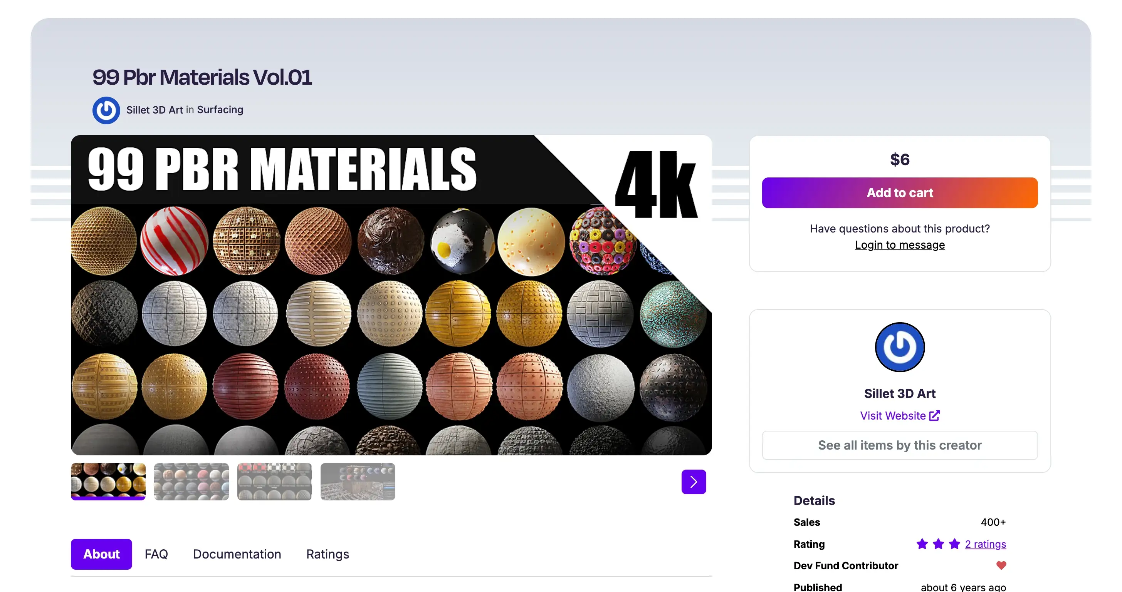The width and height of the screenshot is (1122, 592).
Task: Click the first purple rating star
Action: pyautogui.click(x=921, y=544)
